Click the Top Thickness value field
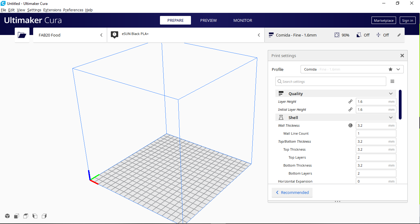 [x=376, y=149]
